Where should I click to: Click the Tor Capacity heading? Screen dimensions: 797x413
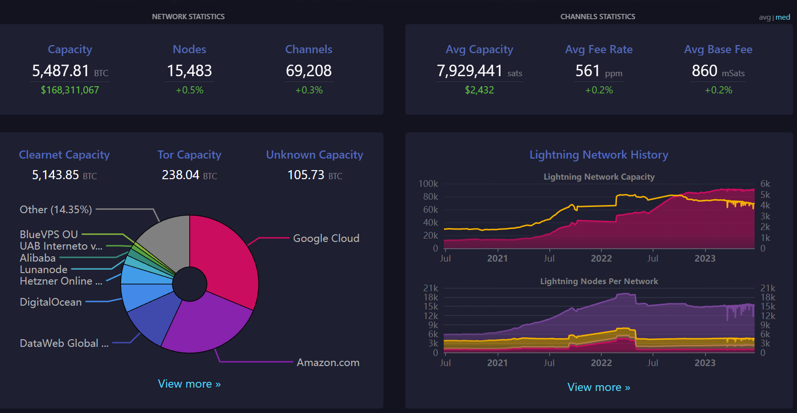189,155
